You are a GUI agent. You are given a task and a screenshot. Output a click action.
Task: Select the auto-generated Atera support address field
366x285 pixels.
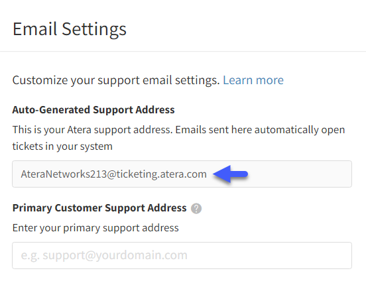click(x=182, y=174)
